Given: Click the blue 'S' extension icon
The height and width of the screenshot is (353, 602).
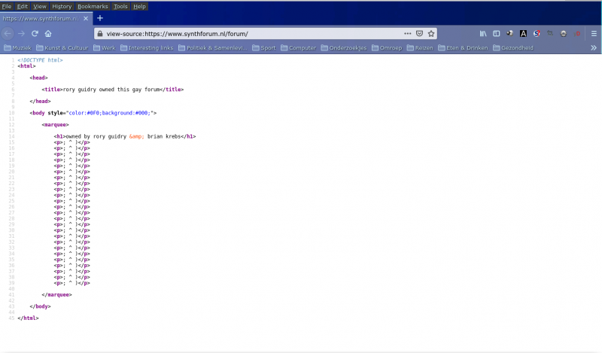Looking at the screenshot, I should point(537,34).
